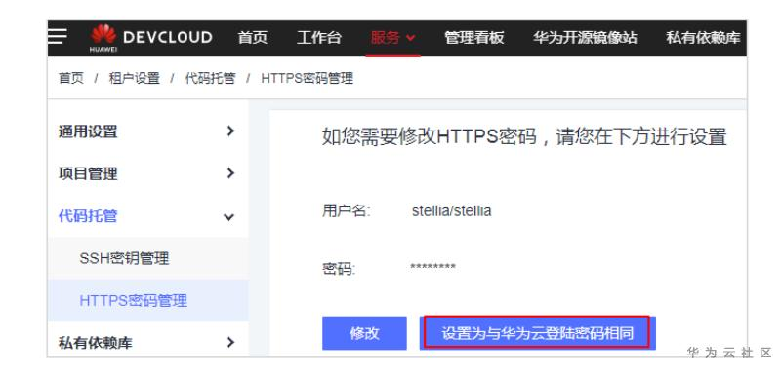Click the 租户设置 breadcrumb link
This screenshot has width=782, height=374.
(134, 78)
